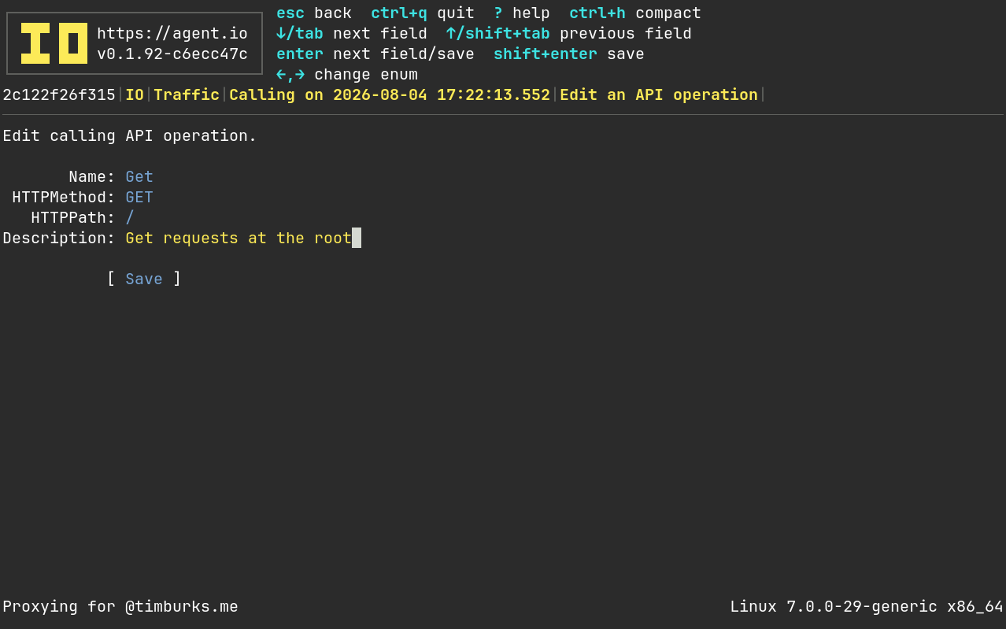Open the https://agent.io link

pyautogui.click(x=172, y=34)
